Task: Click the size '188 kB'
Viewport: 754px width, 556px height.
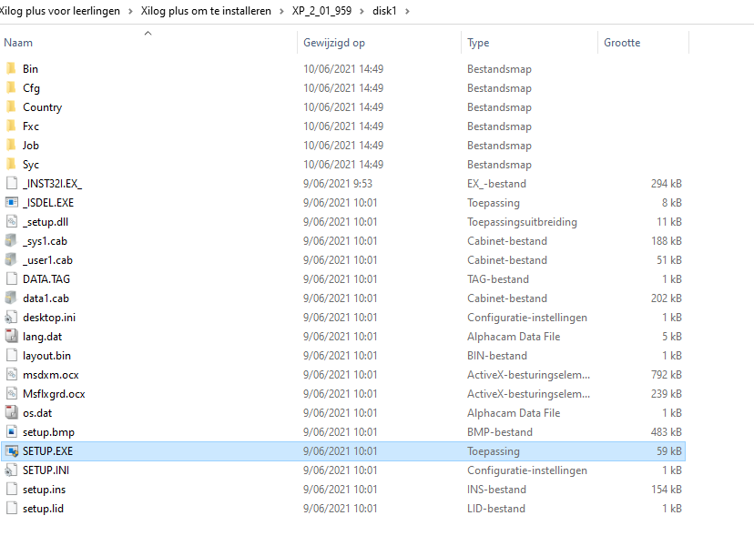Action: [x=666, y=241]
